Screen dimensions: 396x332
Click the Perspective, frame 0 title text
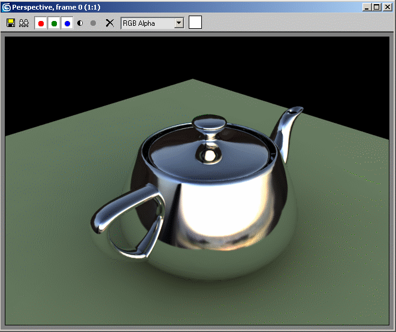[x=56, y=7]
